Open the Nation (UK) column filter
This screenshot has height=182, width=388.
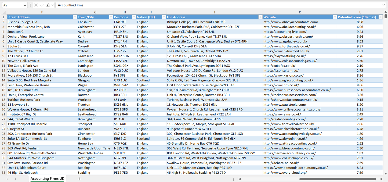tap(164, 17)
